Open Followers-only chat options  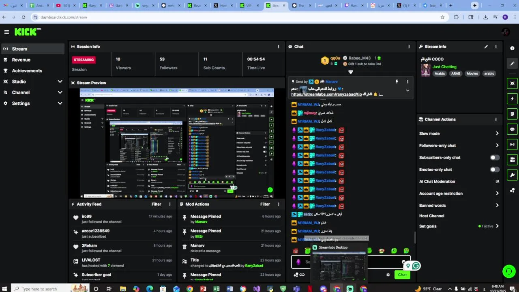[x=459, y=145]
